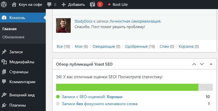Viewport: 218px width, 111px height.
Task: Open the Консоль menu item
Action: click(x=23, y=18)
